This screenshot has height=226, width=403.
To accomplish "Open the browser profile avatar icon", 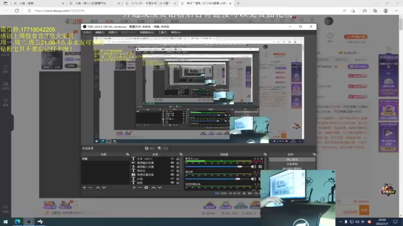I will point(385,11).
